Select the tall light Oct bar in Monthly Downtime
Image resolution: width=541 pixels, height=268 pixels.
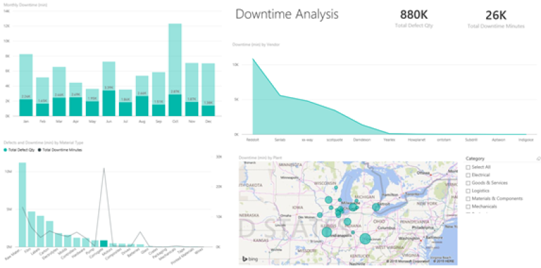175,59
